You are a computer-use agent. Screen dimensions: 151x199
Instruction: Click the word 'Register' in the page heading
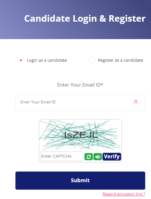[127, 19]
